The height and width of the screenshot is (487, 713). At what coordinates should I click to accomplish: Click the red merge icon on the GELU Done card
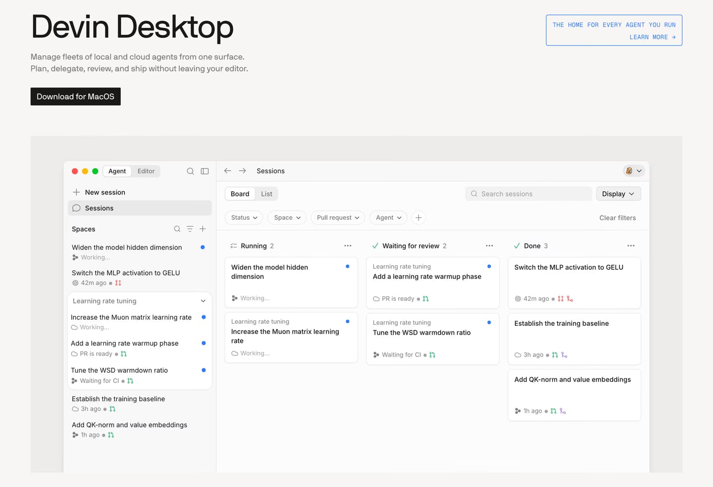click(570, 299)
